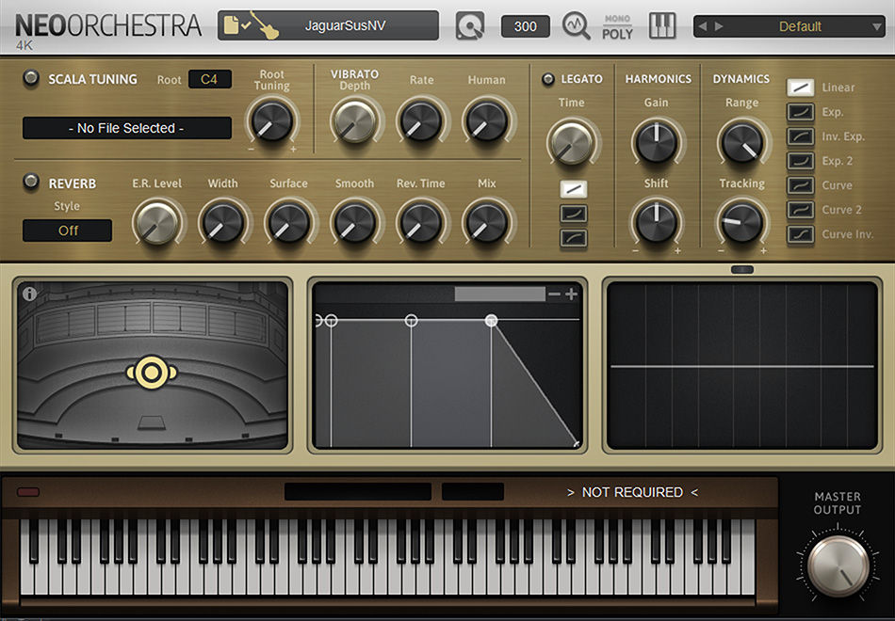
Task: Click the Vibrato Depth knob
Action: (354, 120)
